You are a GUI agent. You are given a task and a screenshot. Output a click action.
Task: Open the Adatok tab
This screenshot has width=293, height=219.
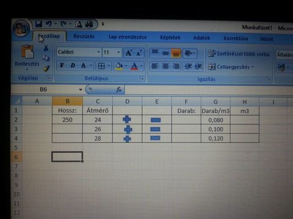click(x=201, y=38)
